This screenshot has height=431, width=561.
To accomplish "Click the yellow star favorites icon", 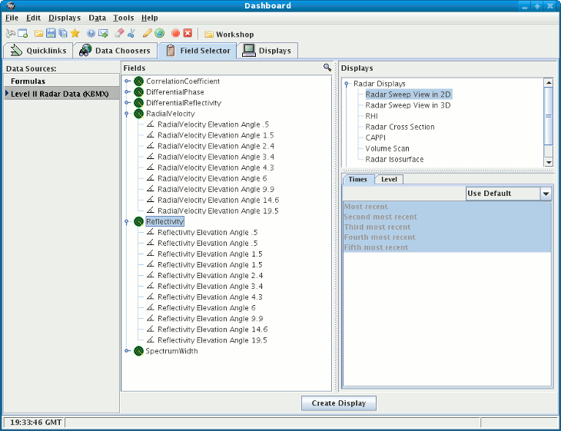I will tap(75, 34).
